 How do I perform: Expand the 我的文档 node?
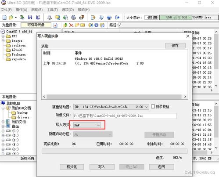coord(3,122)
